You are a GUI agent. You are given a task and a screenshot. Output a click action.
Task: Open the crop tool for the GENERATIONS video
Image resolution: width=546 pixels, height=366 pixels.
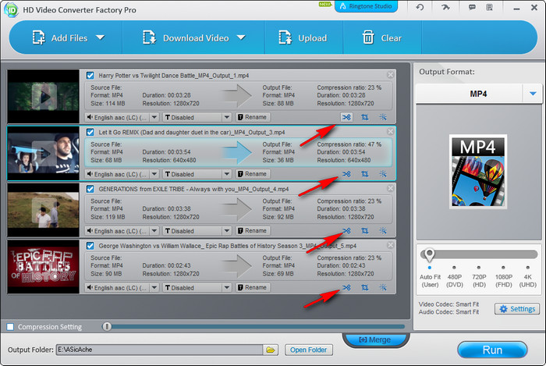[364, 230]
